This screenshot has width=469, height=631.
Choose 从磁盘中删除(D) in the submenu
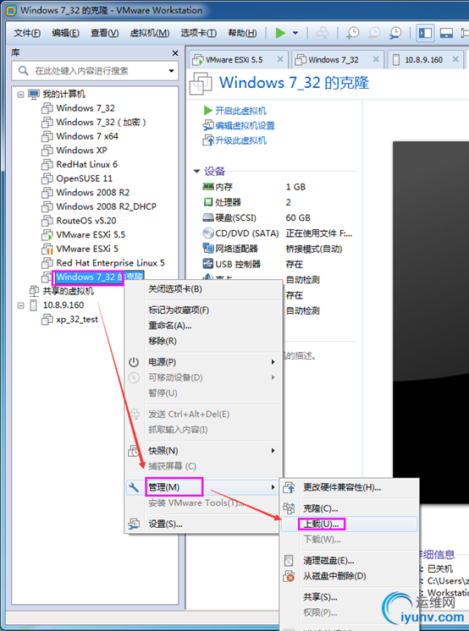coord(350,576)
